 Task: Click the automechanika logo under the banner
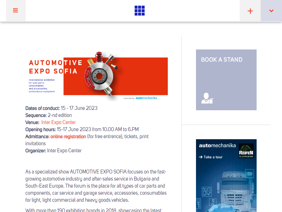(146, 98)
